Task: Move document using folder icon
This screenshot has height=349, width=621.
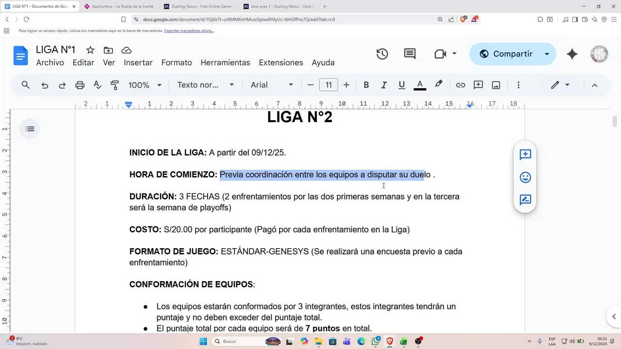Action: tap(108, 50)
